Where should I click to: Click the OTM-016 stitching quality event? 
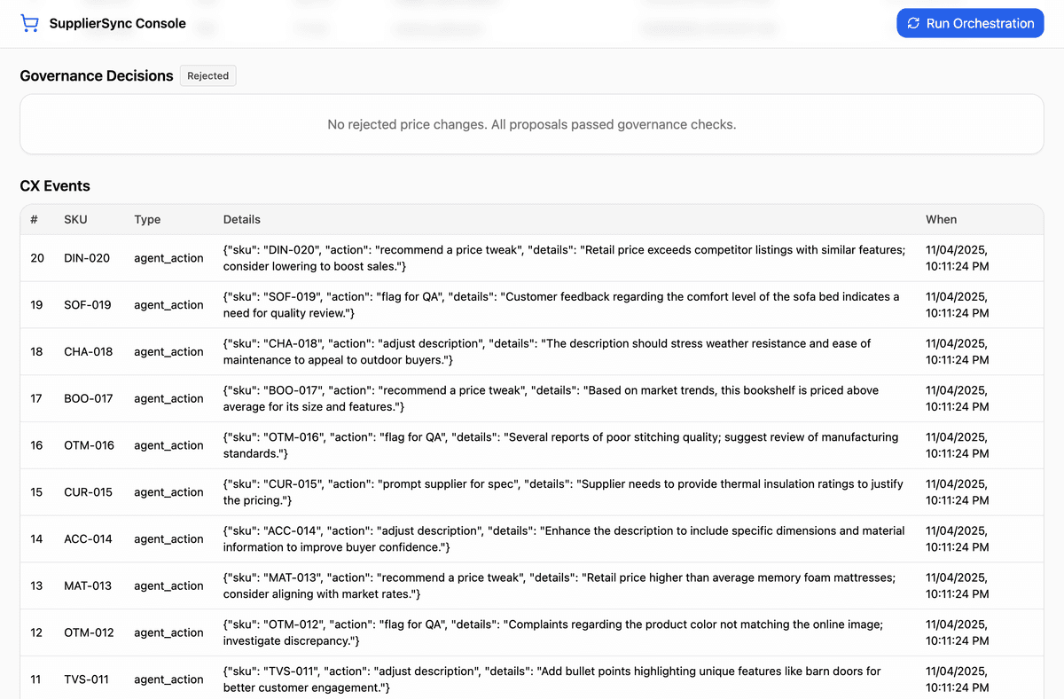click(532, 444)
